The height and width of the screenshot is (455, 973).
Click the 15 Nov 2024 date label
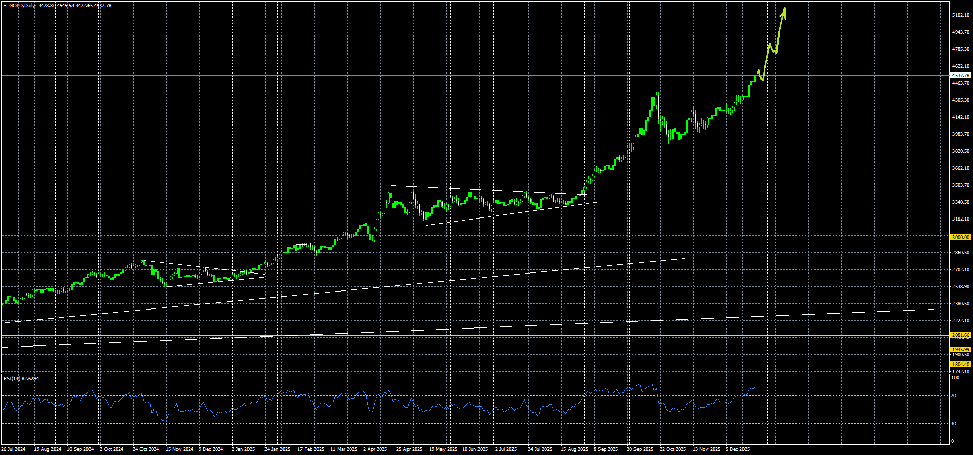(x=180, y=449)
